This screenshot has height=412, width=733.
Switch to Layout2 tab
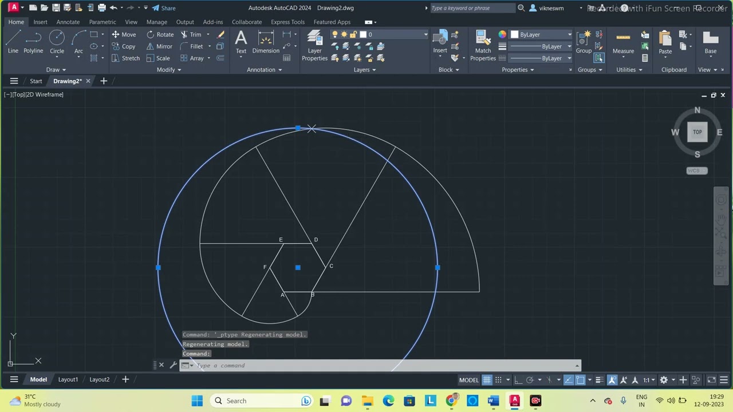[100, 379]
